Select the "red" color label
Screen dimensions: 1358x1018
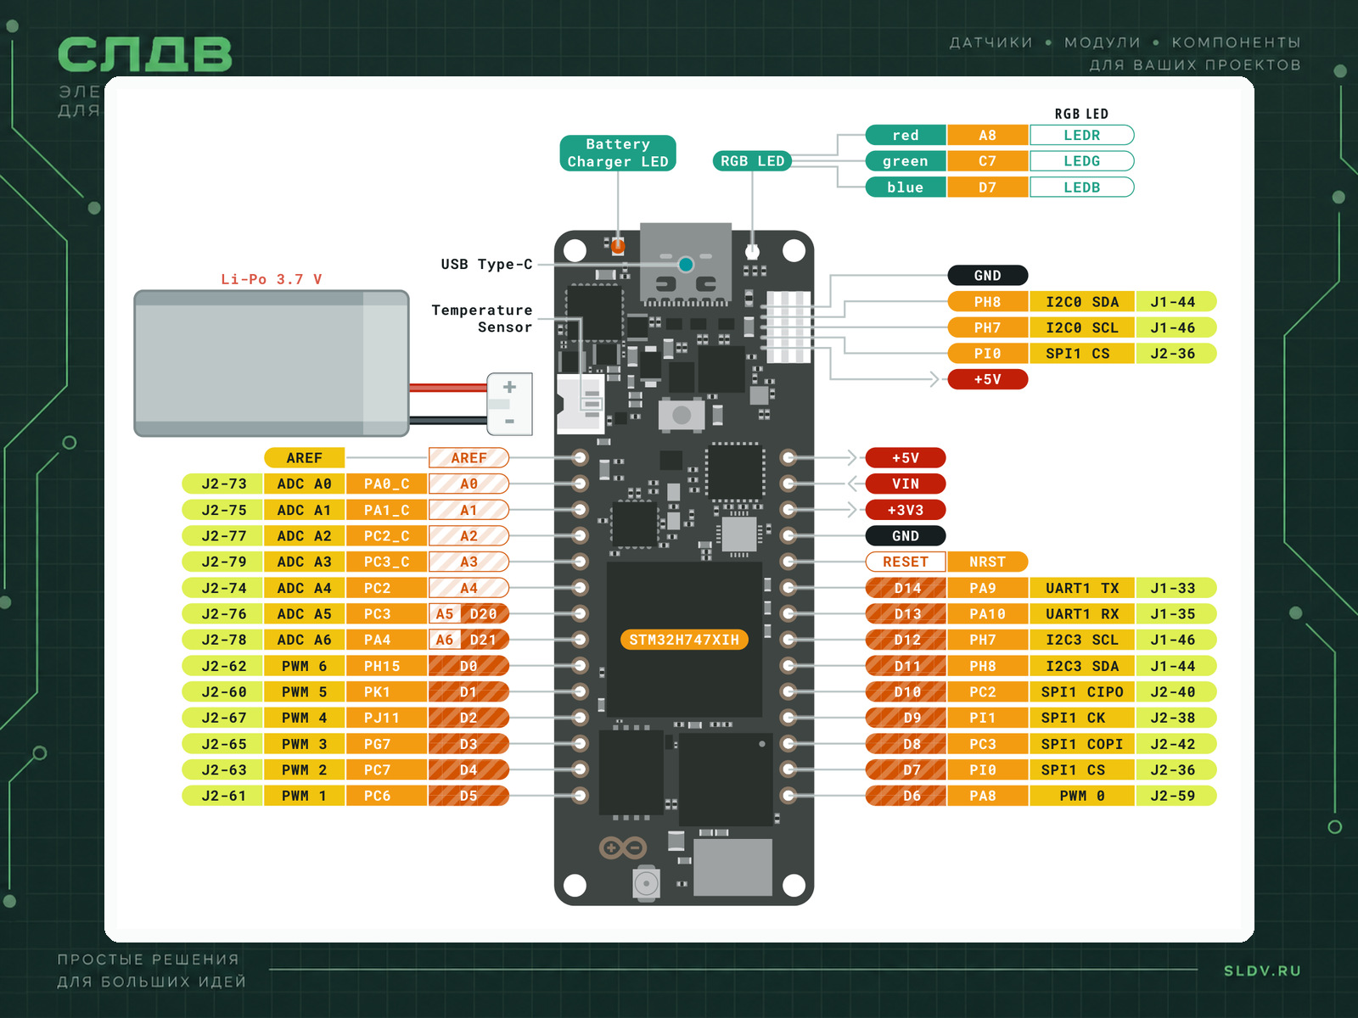click(906, 135)
